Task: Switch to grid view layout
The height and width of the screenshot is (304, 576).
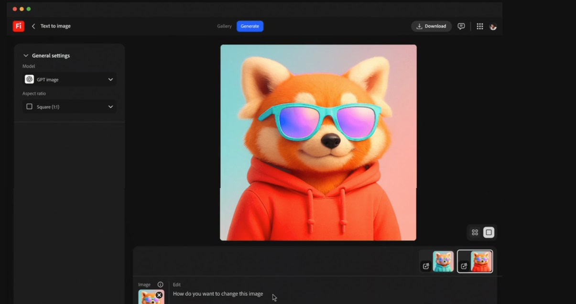Action: point(475,232)
